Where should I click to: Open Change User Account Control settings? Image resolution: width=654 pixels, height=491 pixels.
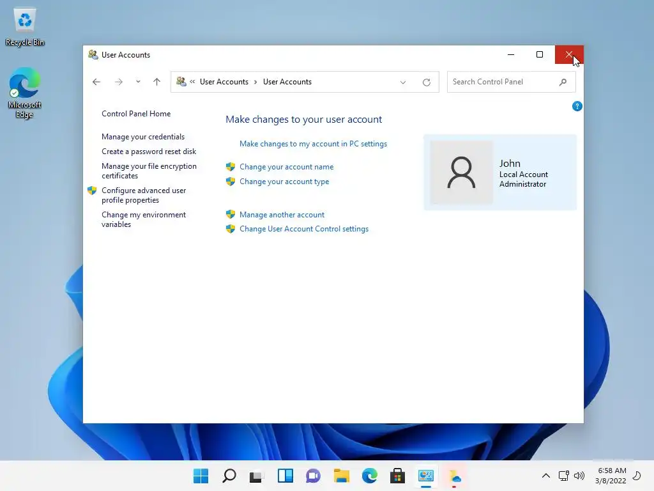pos(304,229)
